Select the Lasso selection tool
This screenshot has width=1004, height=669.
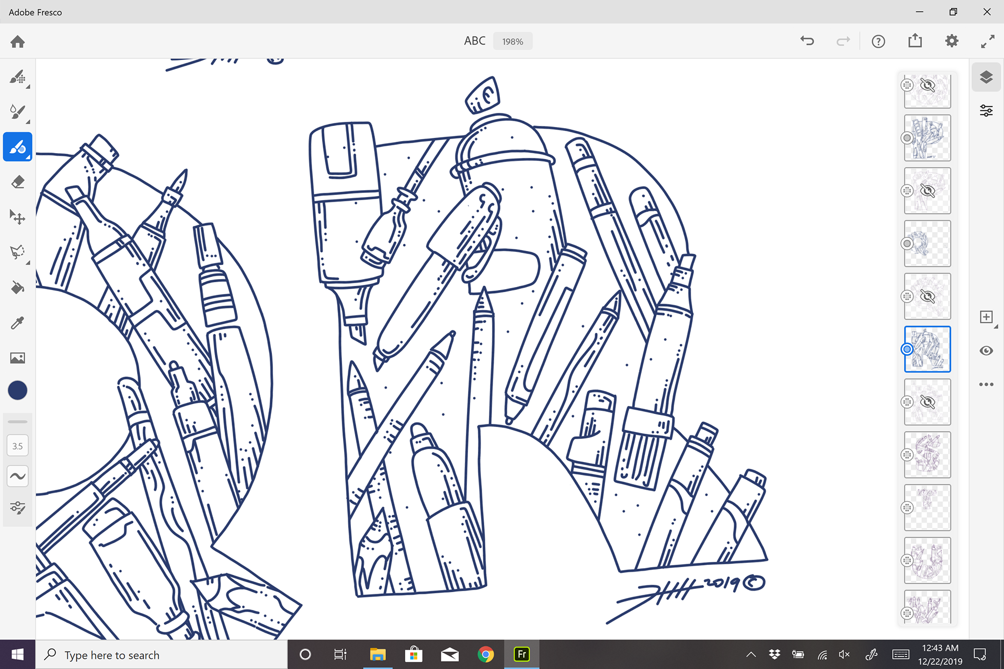point(18,252)
